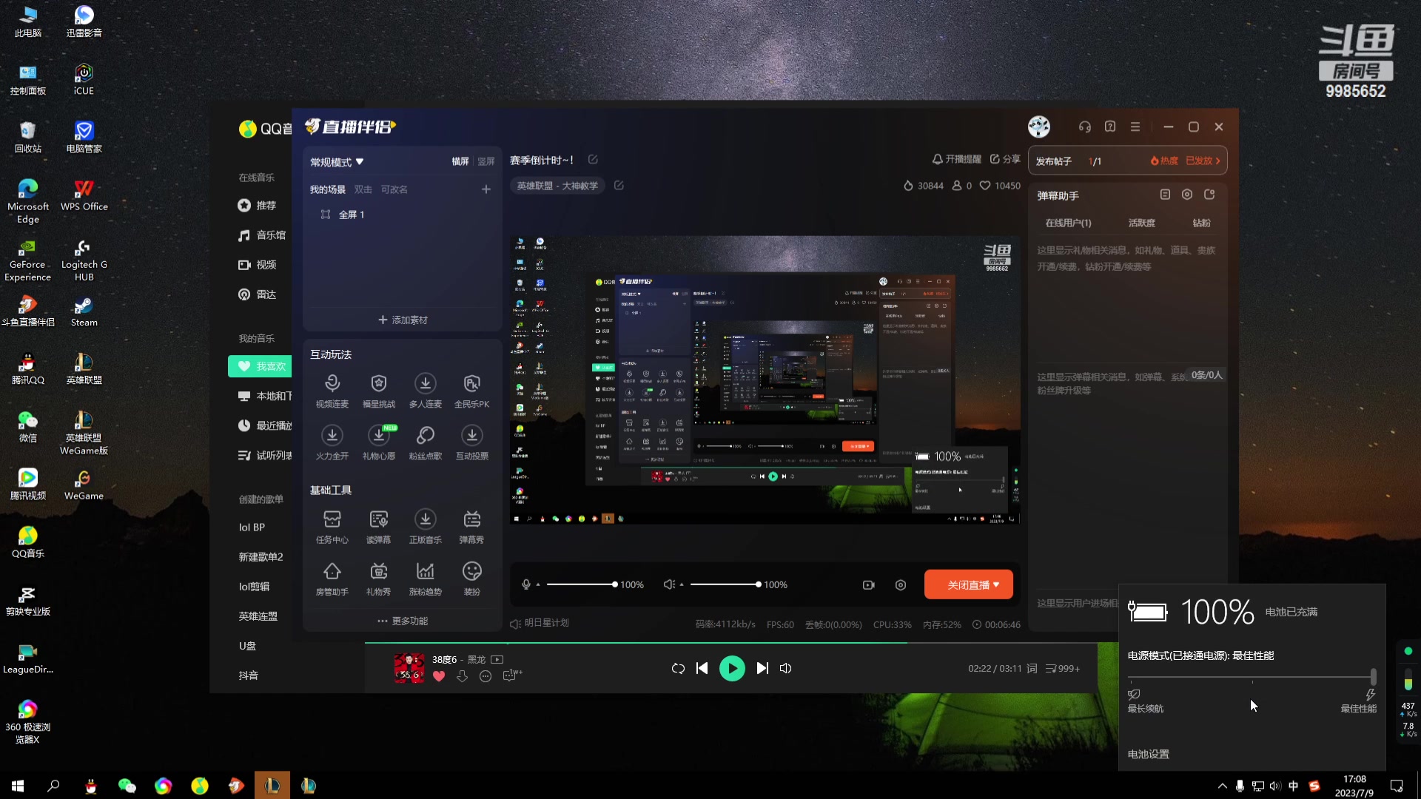Open 雷达 in QQ Music sidebar

click(257, 294)
